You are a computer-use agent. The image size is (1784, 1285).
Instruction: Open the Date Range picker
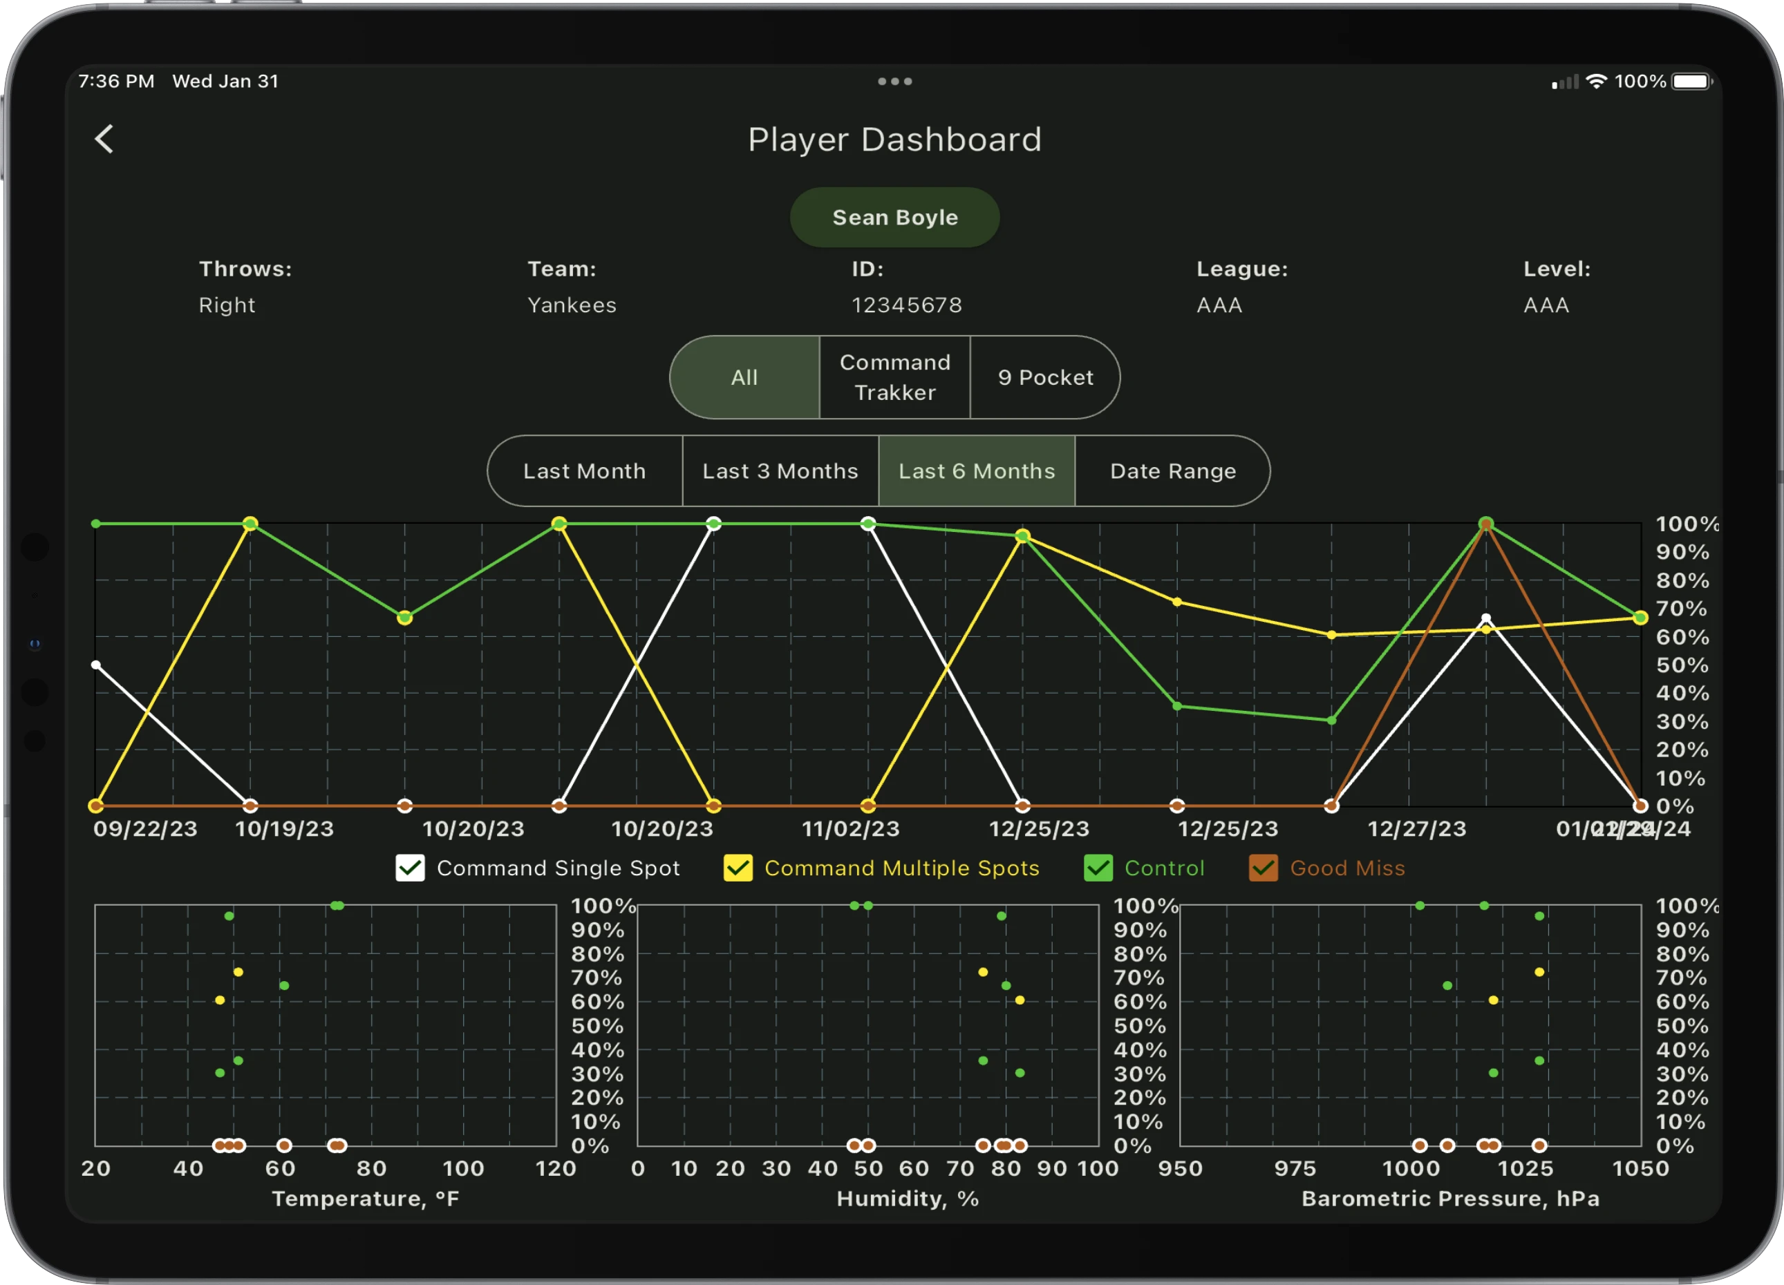point(1172,471)
